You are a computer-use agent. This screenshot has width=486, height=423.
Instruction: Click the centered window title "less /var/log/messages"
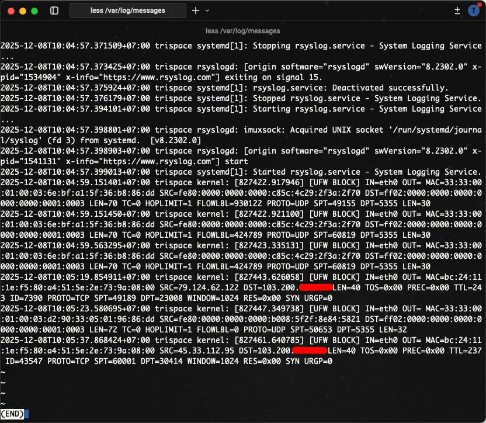pos(243,30)
